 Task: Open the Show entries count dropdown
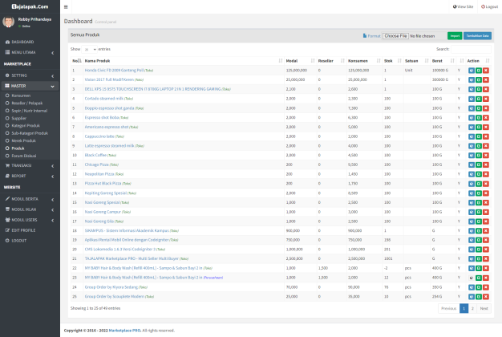(x=88, y=49)
